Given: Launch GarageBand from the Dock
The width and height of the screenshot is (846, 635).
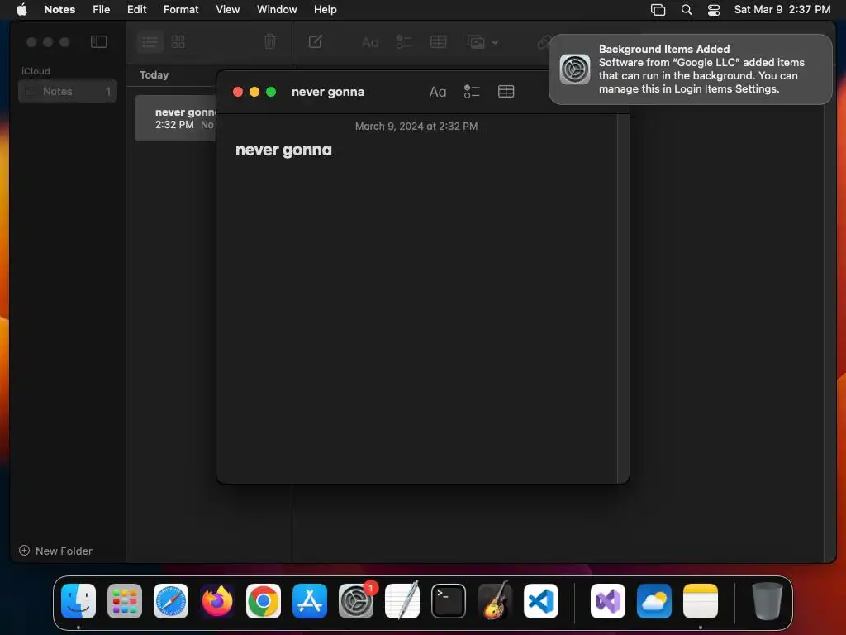Looking at the screenshot, I should (x=495, y=600).
